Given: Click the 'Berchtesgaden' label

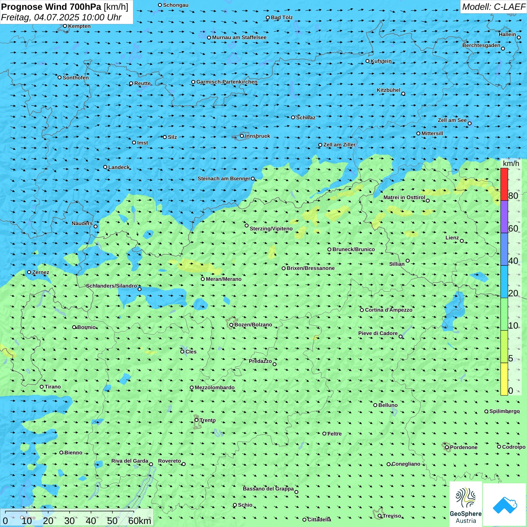Looking at the screenshot, I should click(481, 45).
